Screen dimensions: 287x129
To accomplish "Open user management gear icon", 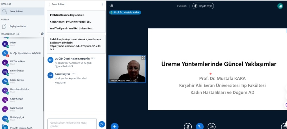I will [42, 34].
